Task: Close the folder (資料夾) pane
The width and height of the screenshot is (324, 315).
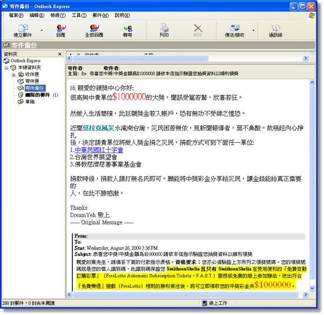Action: pos(60,54)
